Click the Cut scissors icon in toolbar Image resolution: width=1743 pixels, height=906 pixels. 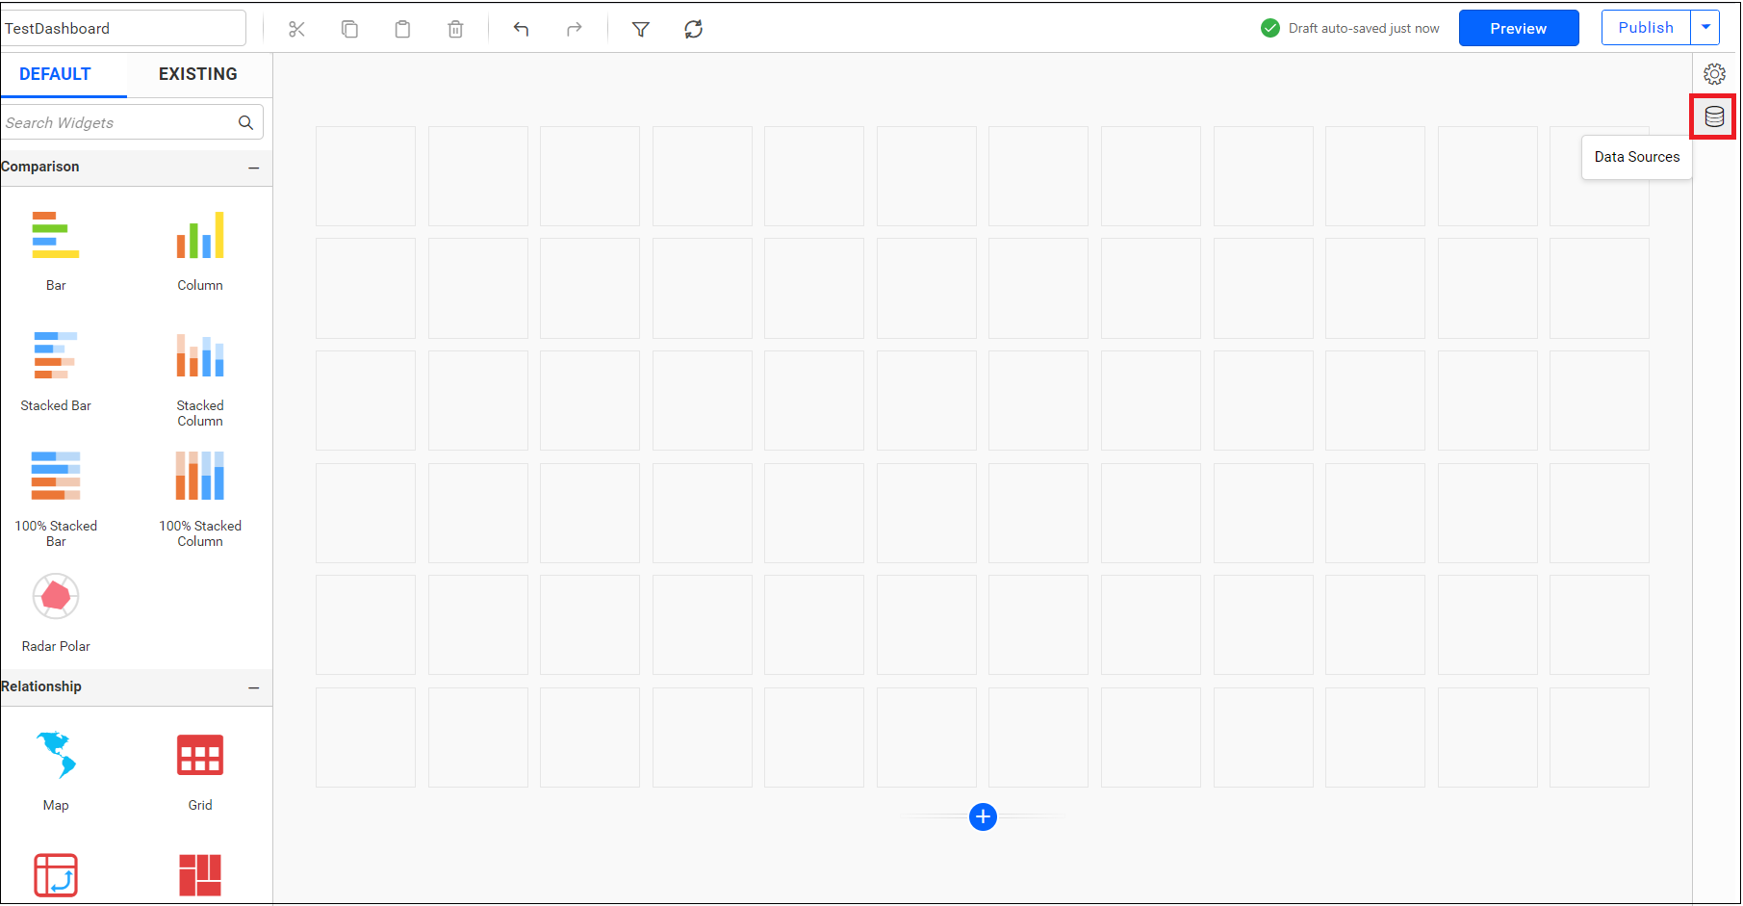(x=296, y=29)
